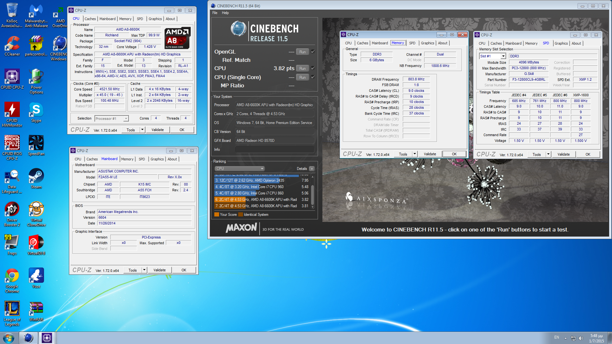612x344 pixels.
Task: Open VirtualDJ 8 desktop icon
Action: pos(36,245)
